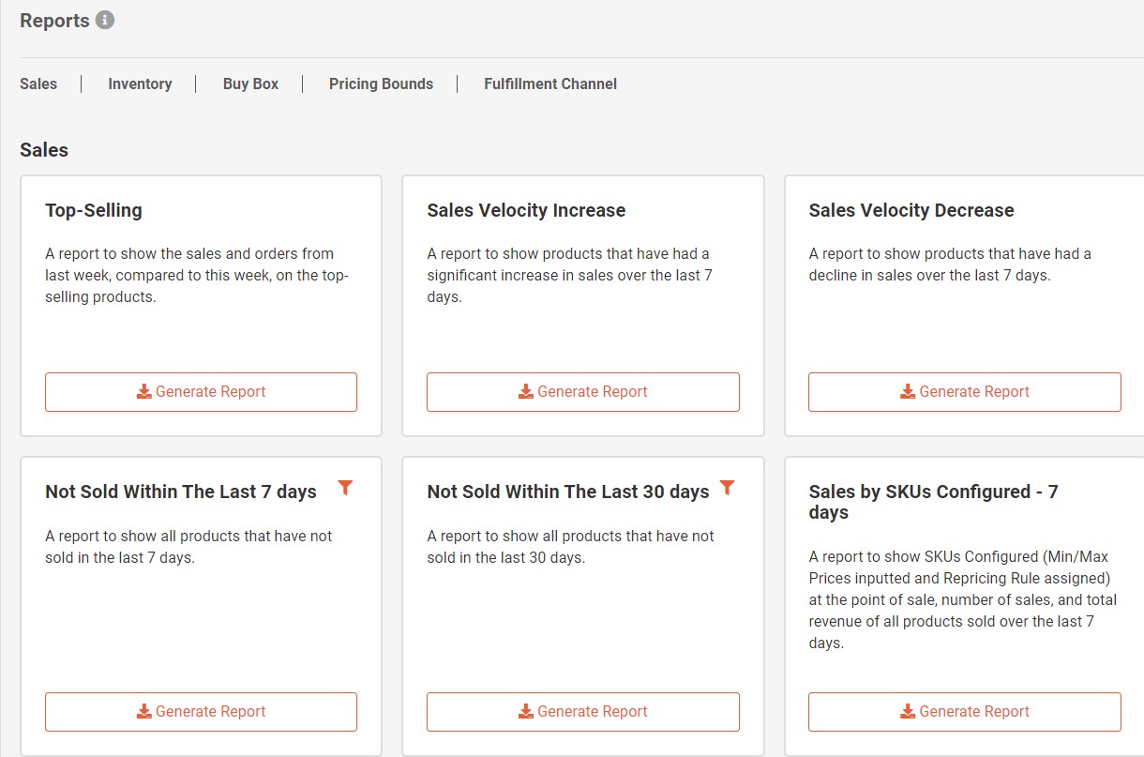Generate the Sales by SKUs Configured report
This screenshot has height=757, width=1144.
point(965,712)
